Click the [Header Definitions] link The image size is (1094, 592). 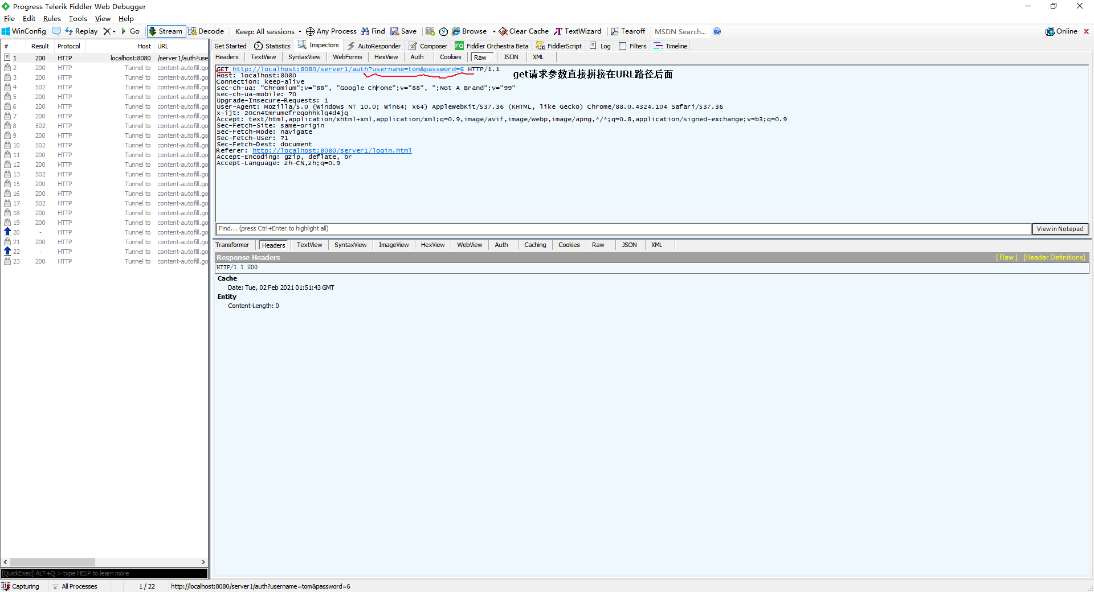click(1054, 257)
